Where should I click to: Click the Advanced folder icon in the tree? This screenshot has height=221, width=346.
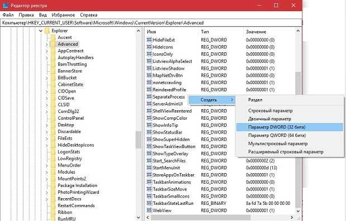pos(53,44)
